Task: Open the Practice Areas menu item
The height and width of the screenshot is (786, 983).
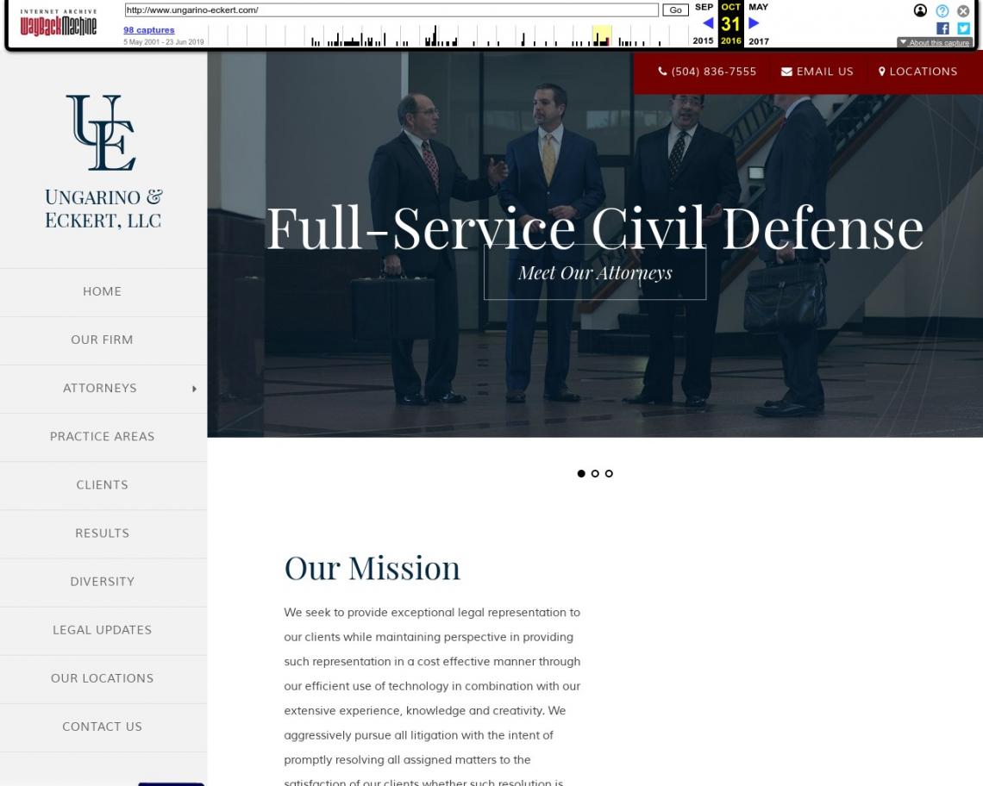Action: point(103,436)
